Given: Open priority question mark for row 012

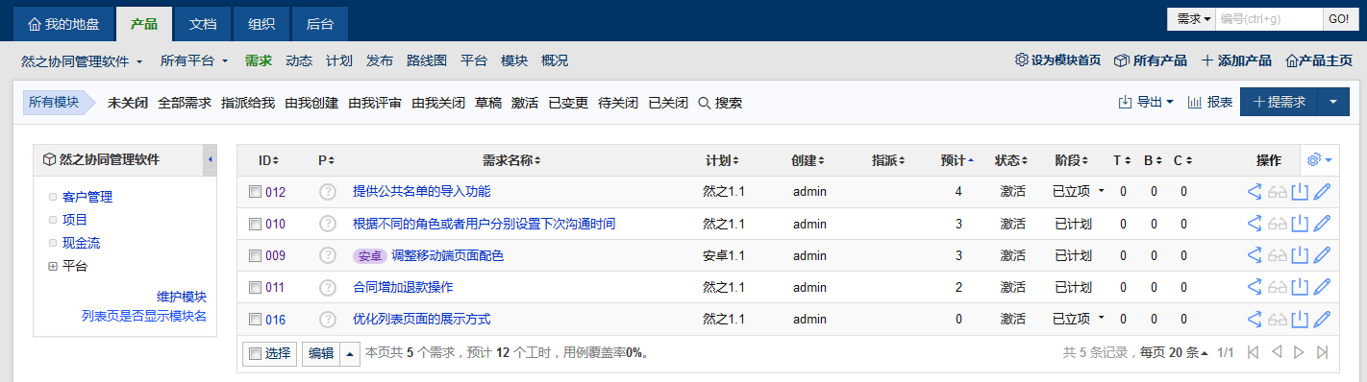Looking at the screenshot, I should click(x=328, y=192).
